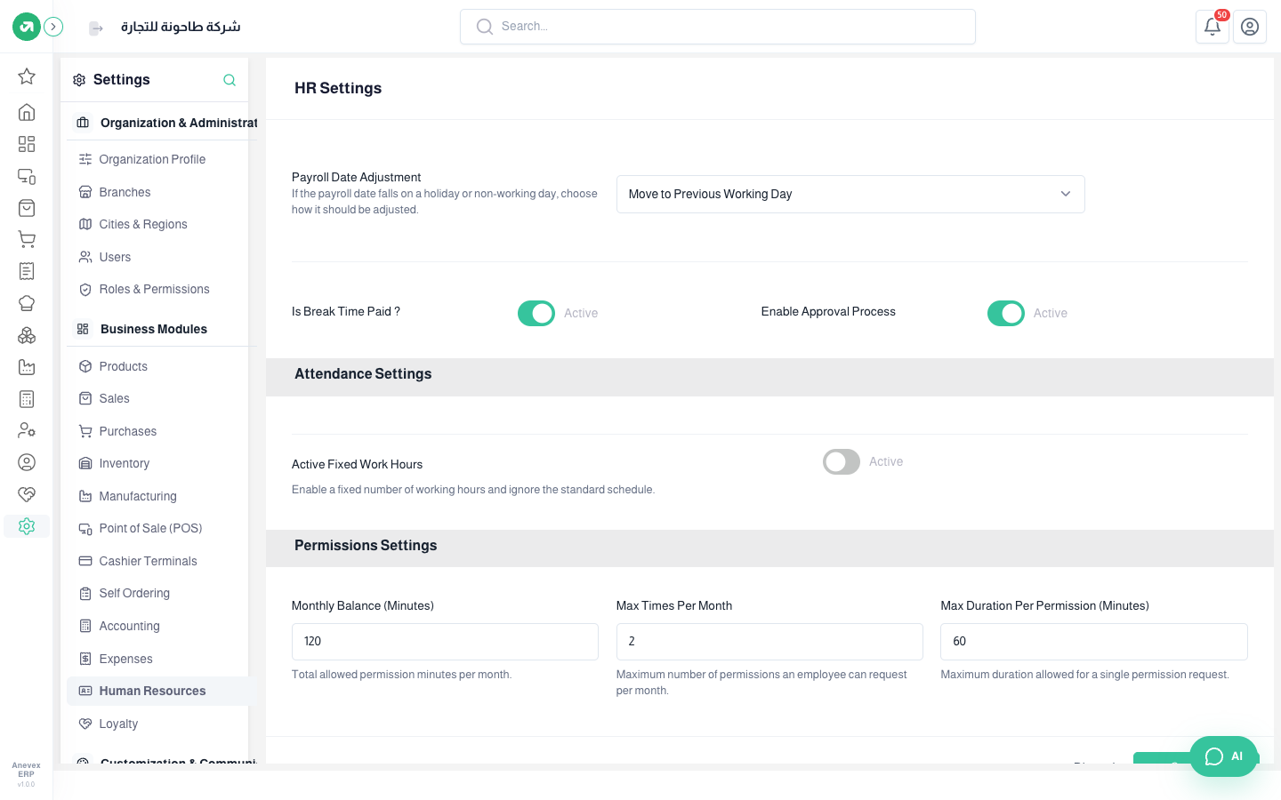Open the calculator icon in left rail

[x=27, y=399]
